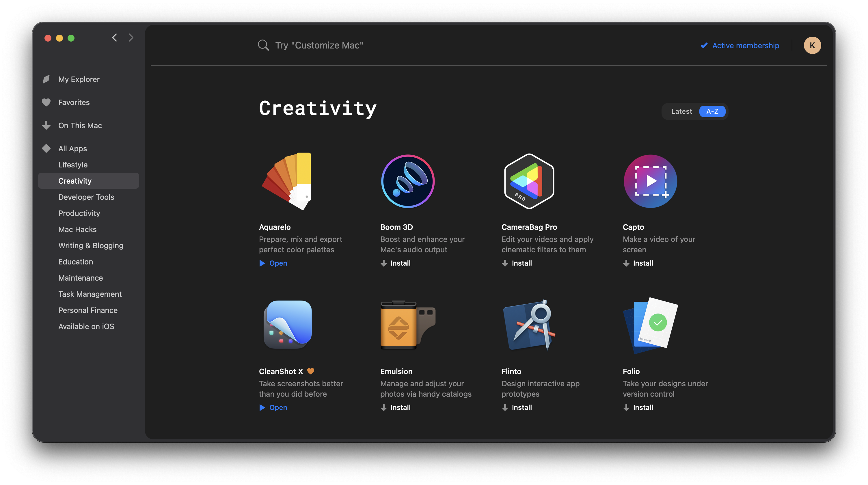
Task: Open the Aquarelo app
Action: [273, 263]
